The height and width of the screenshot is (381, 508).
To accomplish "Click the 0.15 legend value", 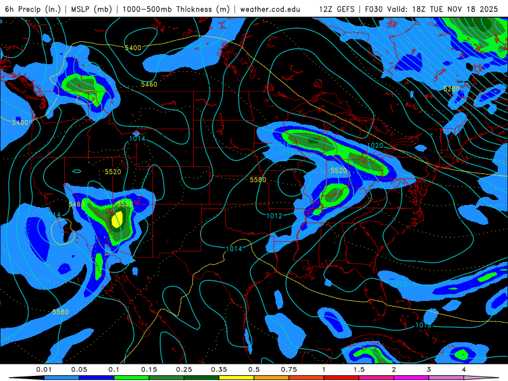I will pos(149,370).
